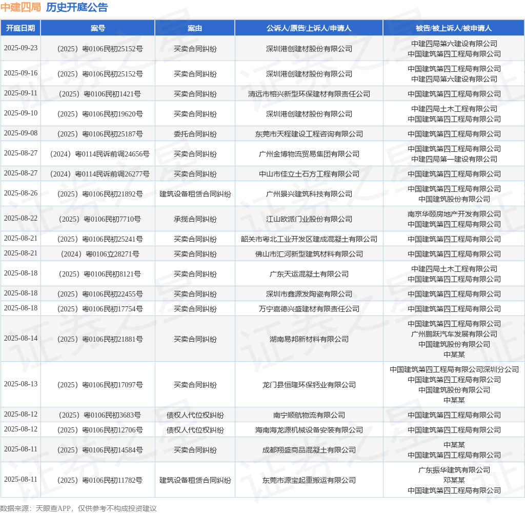Click defendant 邓某某
The image size is (525, 513).
[454, 480]
